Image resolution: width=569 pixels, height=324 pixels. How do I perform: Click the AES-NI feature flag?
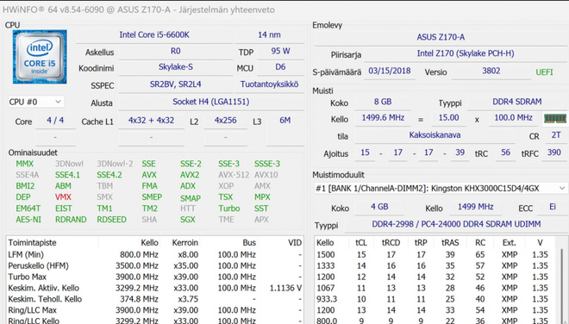click(x=28, y=220)
